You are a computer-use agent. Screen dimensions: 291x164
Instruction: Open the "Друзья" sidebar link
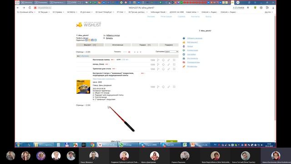[190, 46]
